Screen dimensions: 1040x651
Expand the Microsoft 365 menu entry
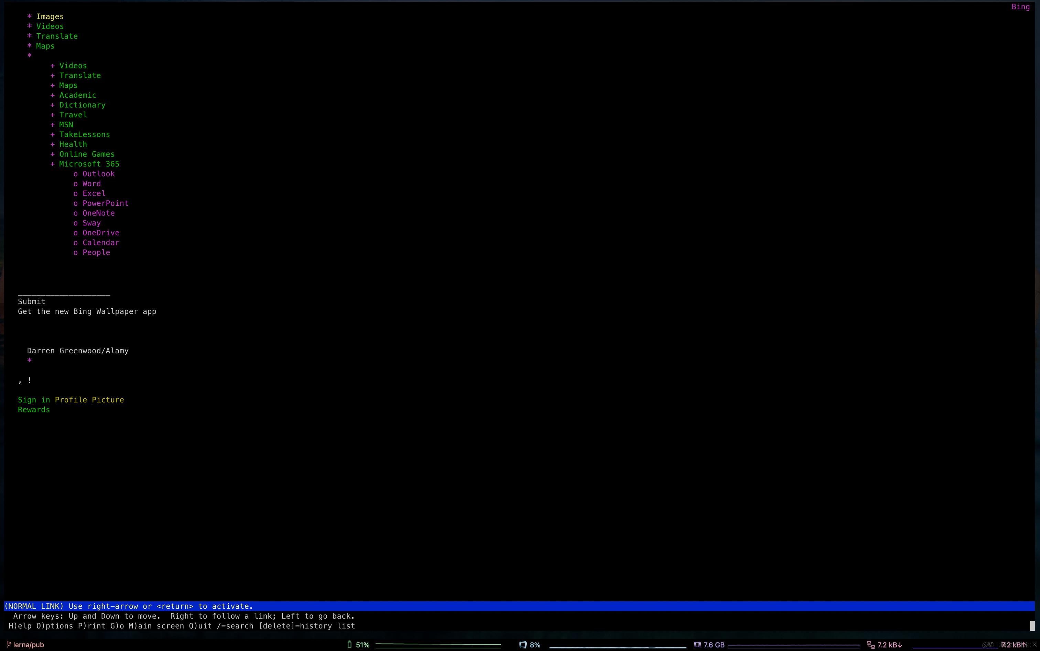89,164
